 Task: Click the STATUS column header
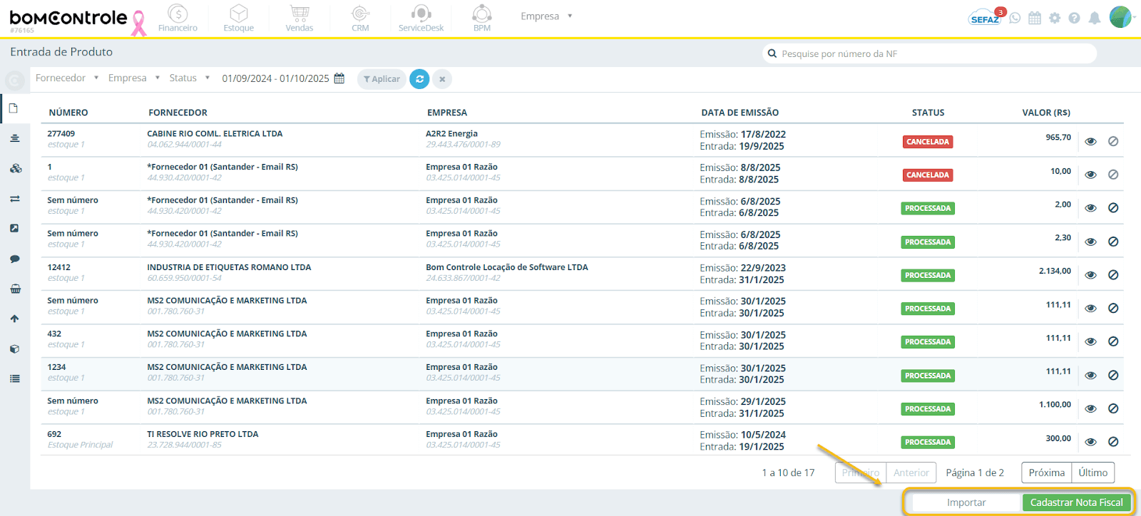928,113
